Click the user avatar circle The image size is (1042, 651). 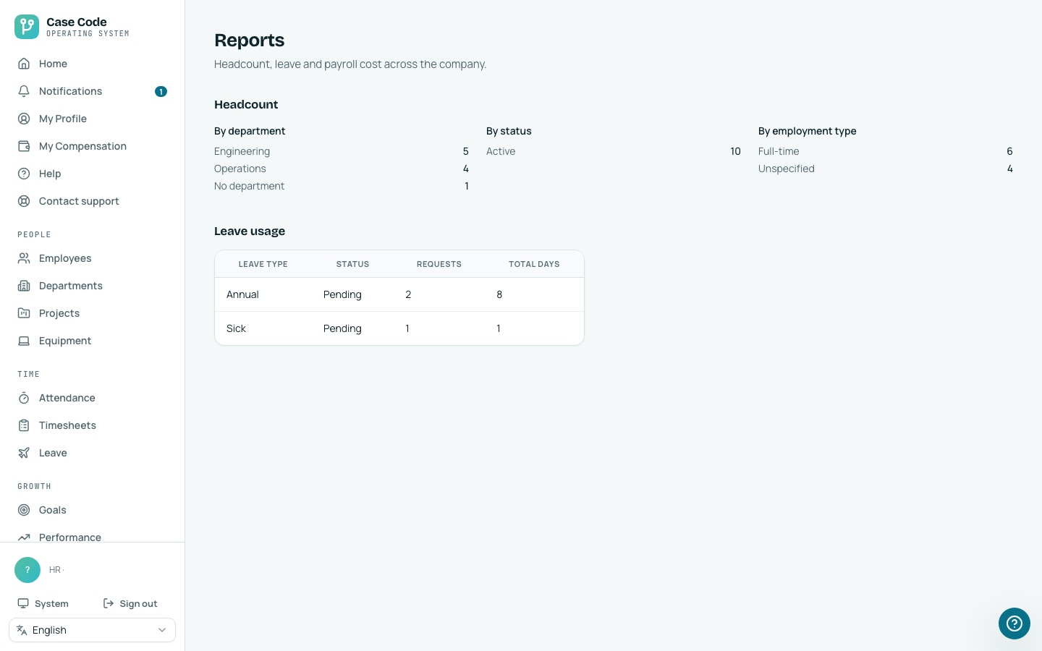(27, 570)
